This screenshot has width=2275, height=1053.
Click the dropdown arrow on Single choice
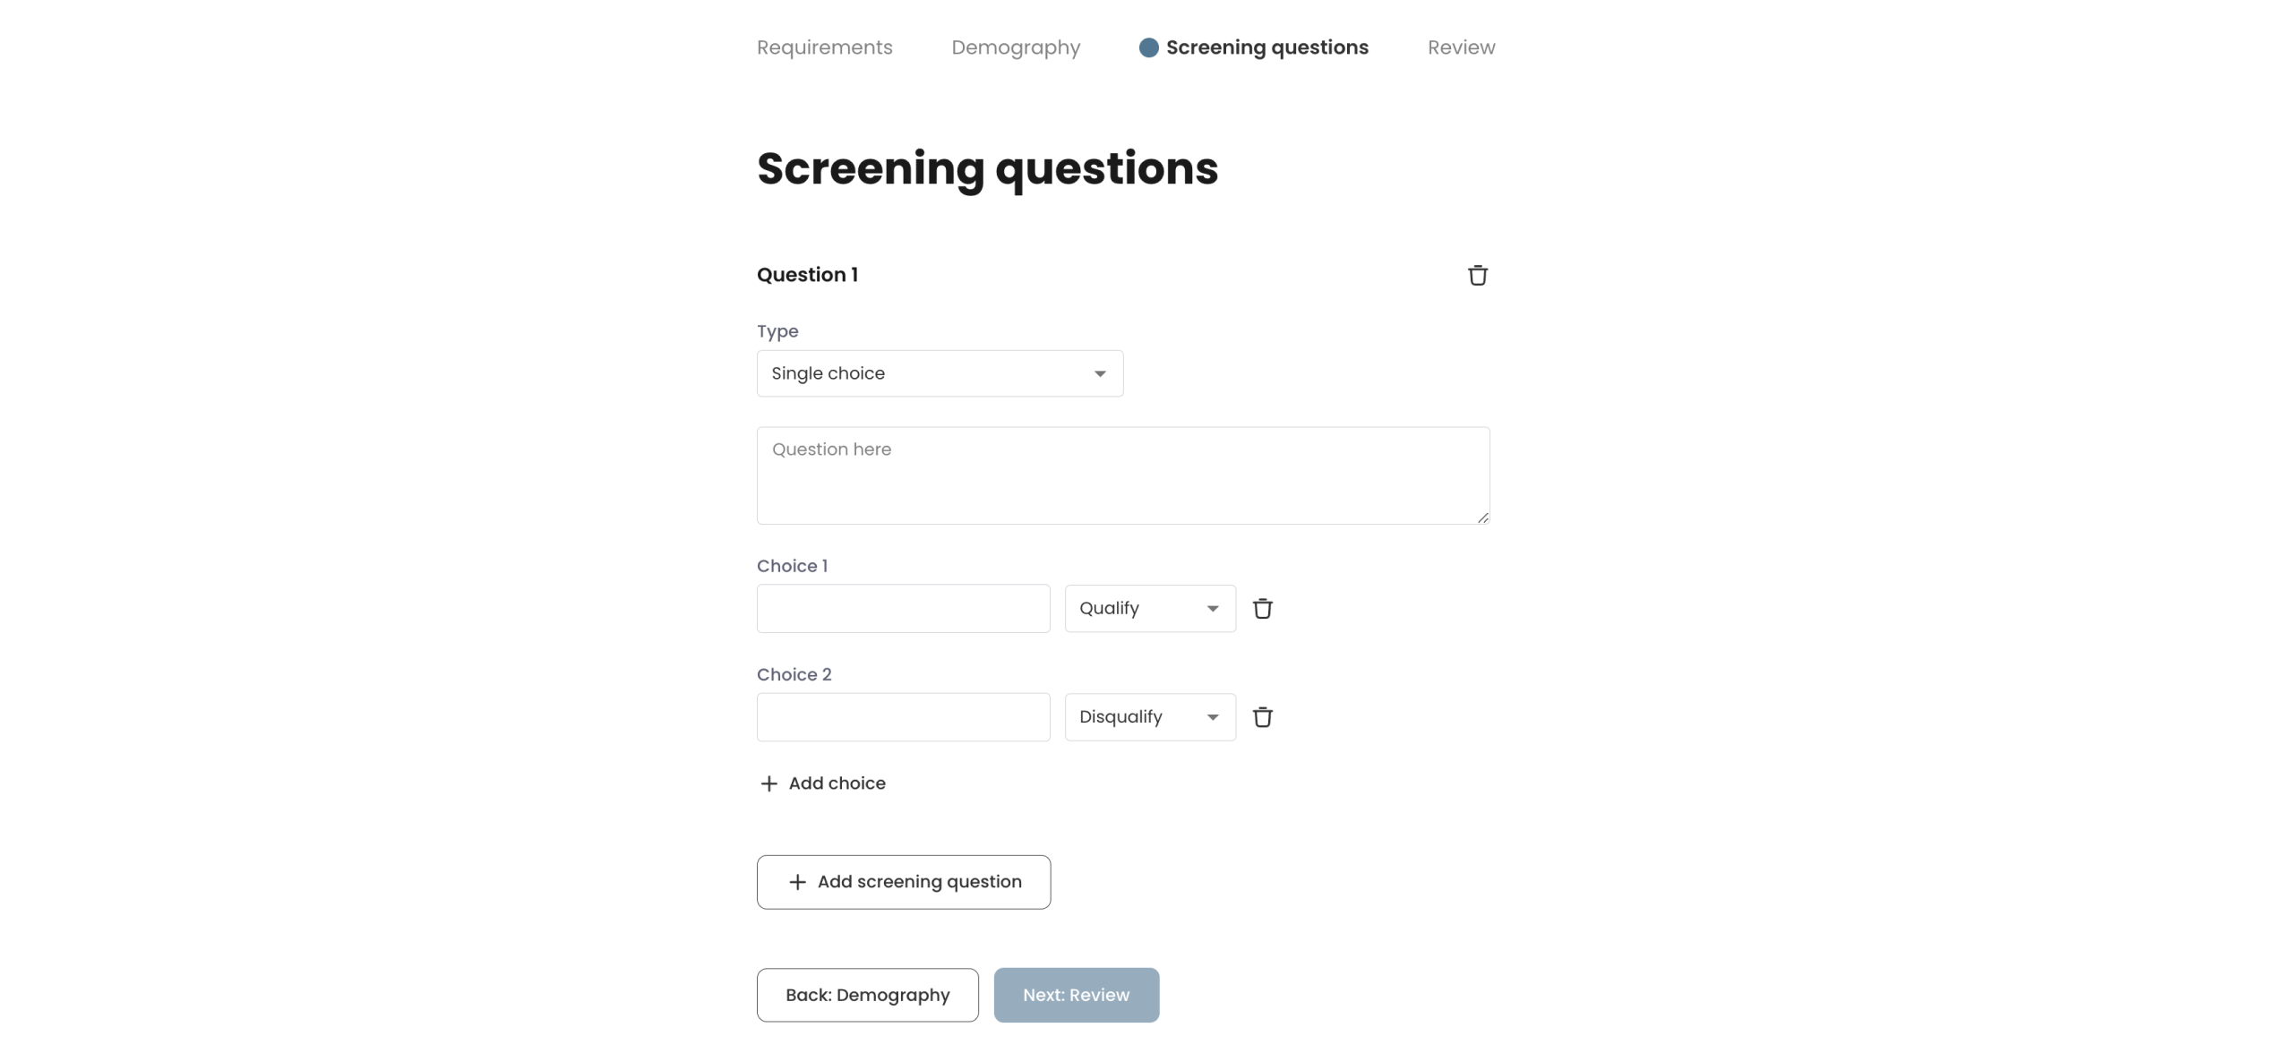point(1100,373)
